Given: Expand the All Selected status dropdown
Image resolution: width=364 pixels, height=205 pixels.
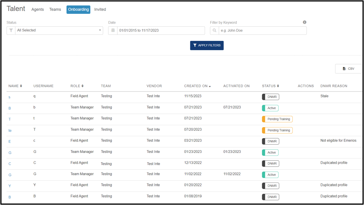Looking at the screenshot, I should (x=59, y=30).
